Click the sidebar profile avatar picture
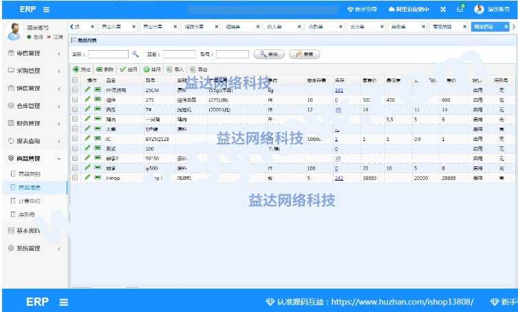This screenshot has height=312, width=518. tap(14, 32)
